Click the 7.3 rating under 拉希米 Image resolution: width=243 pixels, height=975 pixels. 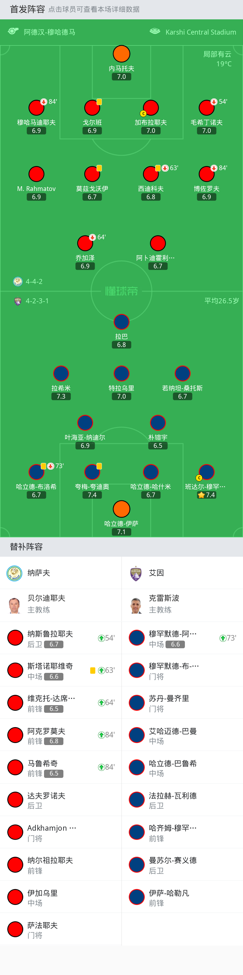click(61, 396)
